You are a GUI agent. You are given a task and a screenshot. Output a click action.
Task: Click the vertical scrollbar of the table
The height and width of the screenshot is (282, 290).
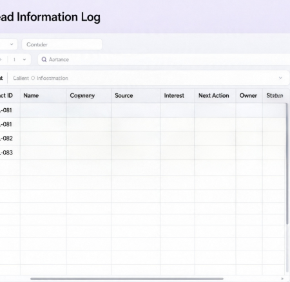287,164
